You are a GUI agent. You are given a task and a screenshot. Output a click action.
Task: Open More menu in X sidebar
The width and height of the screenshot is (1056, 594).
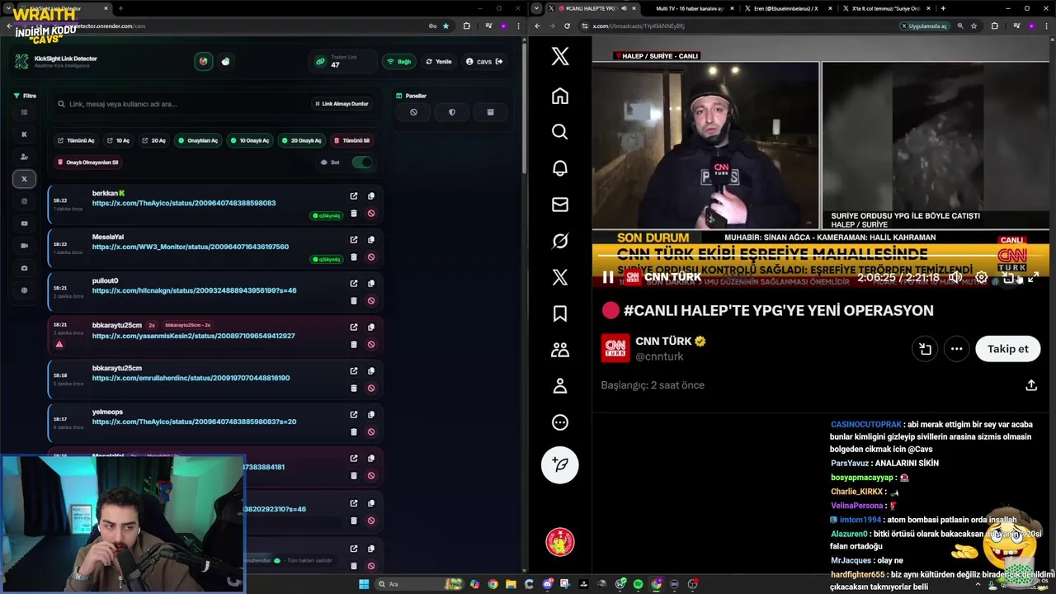[x=560, y=422]
